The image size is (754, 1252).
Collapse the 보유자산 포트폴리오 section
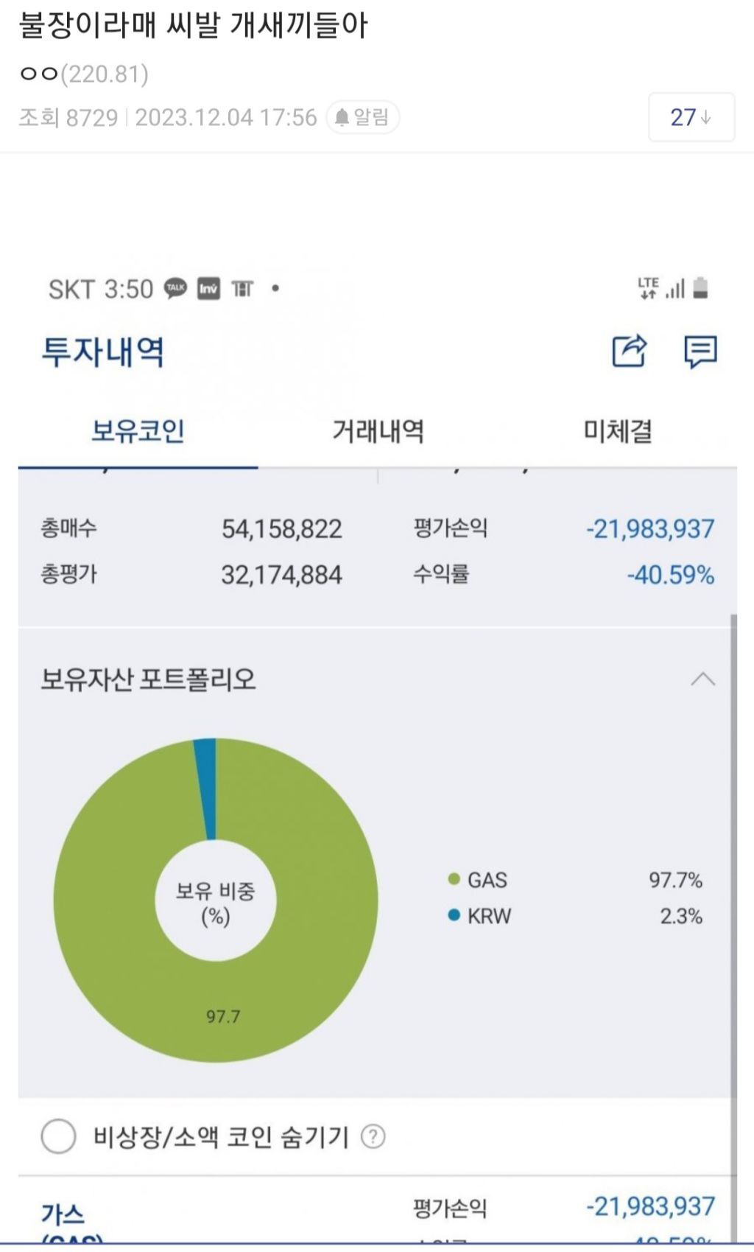(702, 679)
